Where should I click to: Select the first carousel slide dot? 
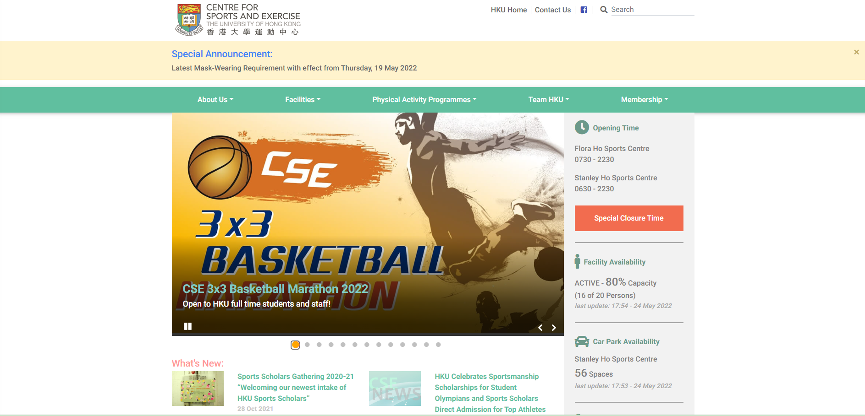tap(295, 345)
